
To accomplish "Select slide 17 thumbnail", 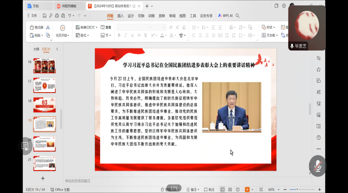I will [45, 85].
